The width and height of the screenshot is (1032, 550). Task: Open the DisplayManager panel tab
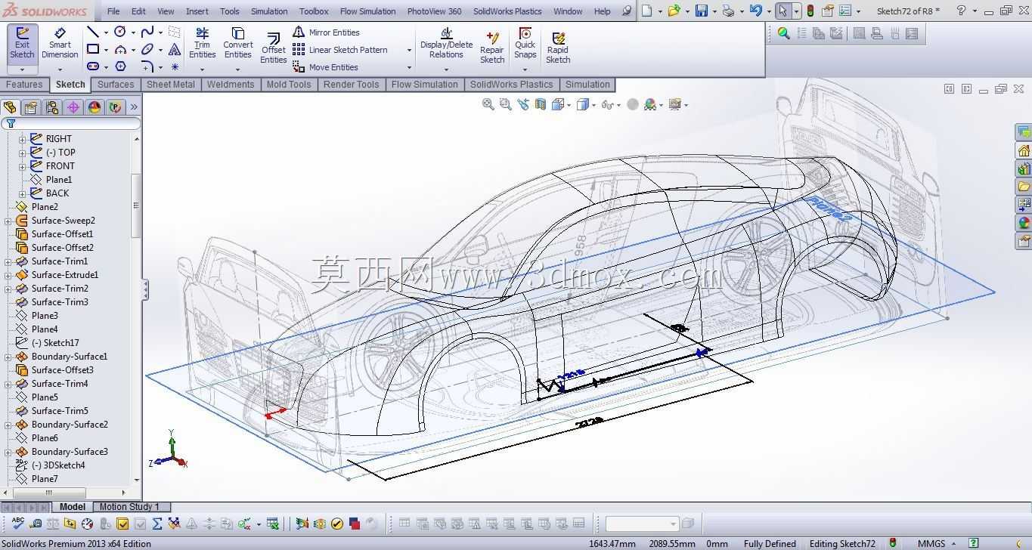[x=95, y=107]
